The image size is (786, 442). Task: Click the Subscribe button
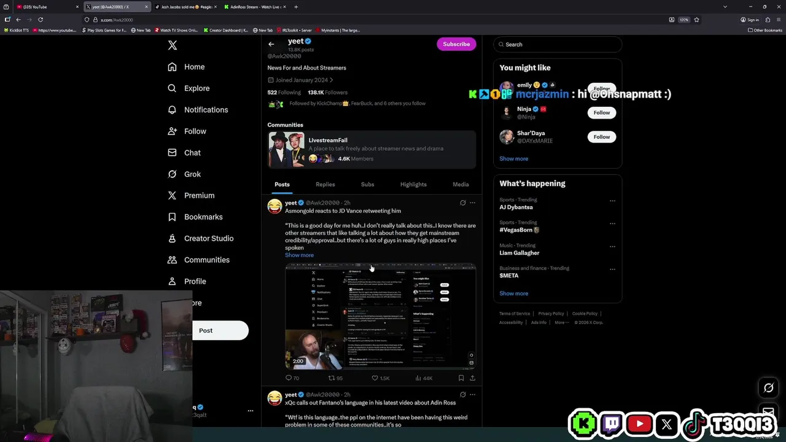tap(456, 44)
